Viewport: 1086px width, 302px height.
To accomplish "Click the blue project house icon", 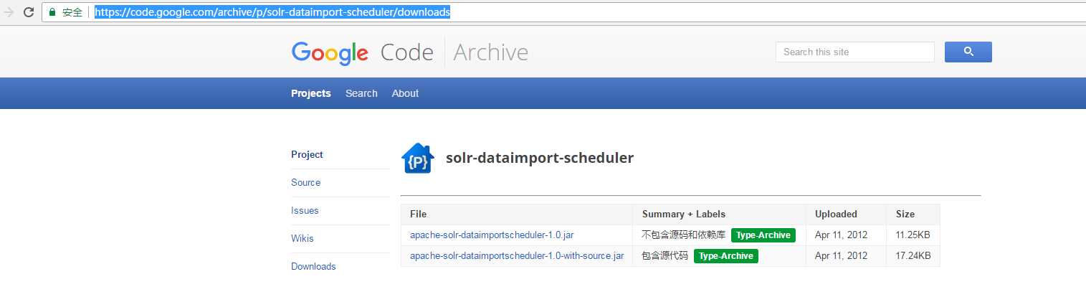I will (x=417, y=159).
